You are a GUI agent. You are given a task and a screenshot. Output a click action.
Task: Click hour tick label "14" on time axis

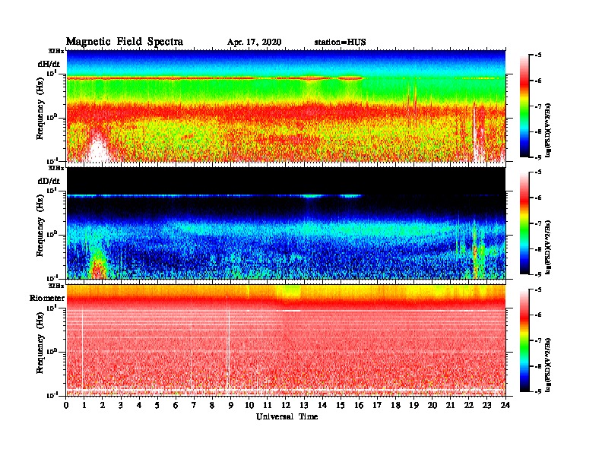[x=322, y=405]
